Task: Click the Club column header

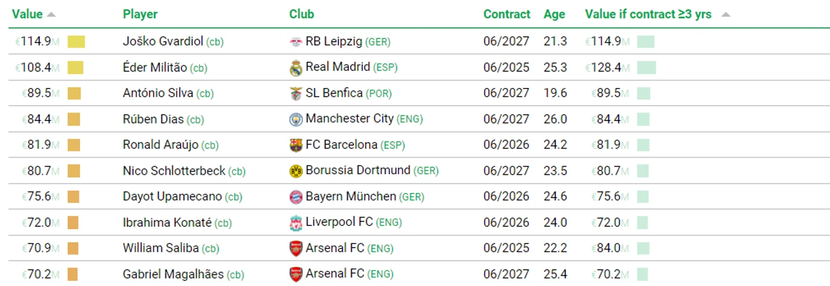Action: [301, 14]
